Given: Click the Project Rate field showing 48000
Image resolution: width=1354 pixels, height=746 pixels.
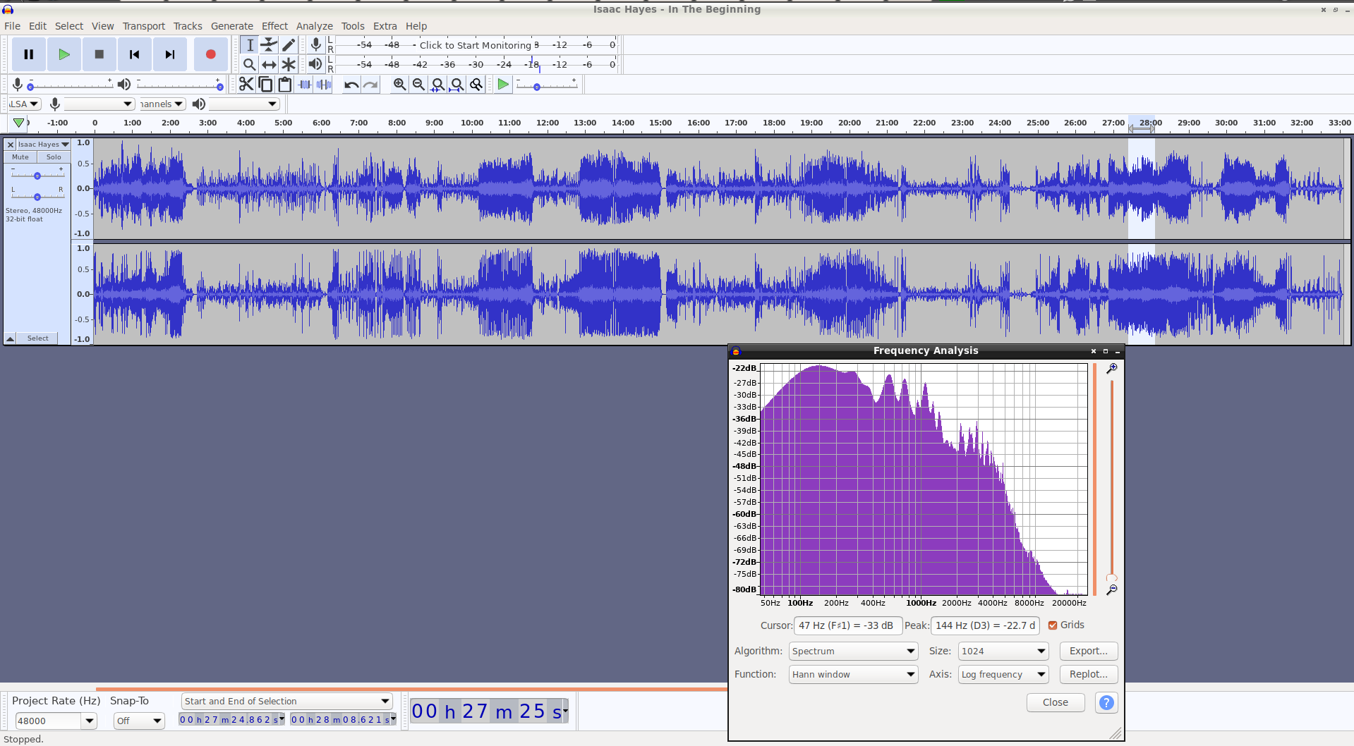Looking at the screenshot, I should click(x=48, y=721).
